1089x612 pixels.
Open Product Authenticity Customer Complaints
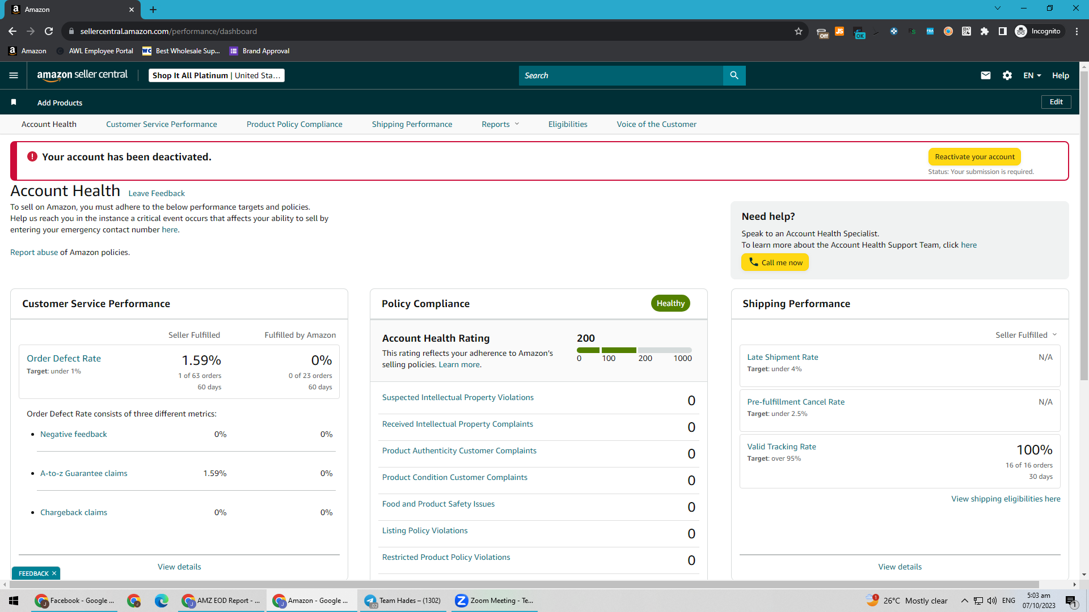[459, 450]
